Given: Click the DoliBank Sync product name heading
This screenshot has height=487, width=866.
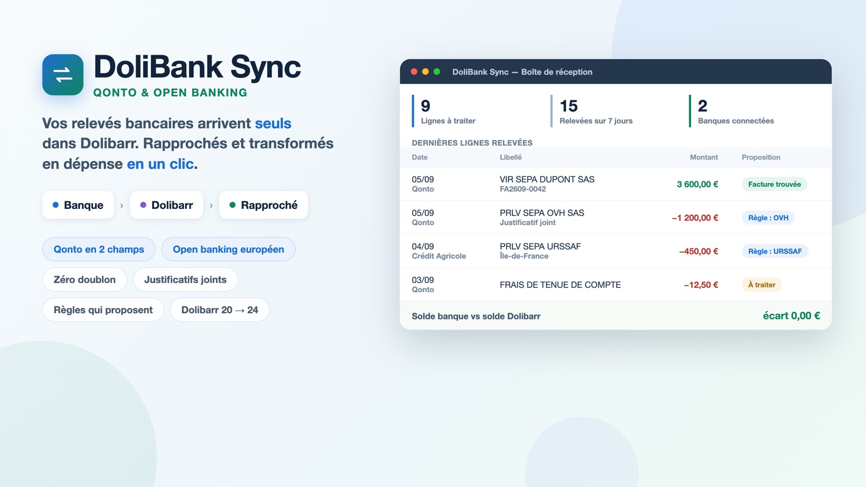Looking at the screenshot, I should pos(197,67).
